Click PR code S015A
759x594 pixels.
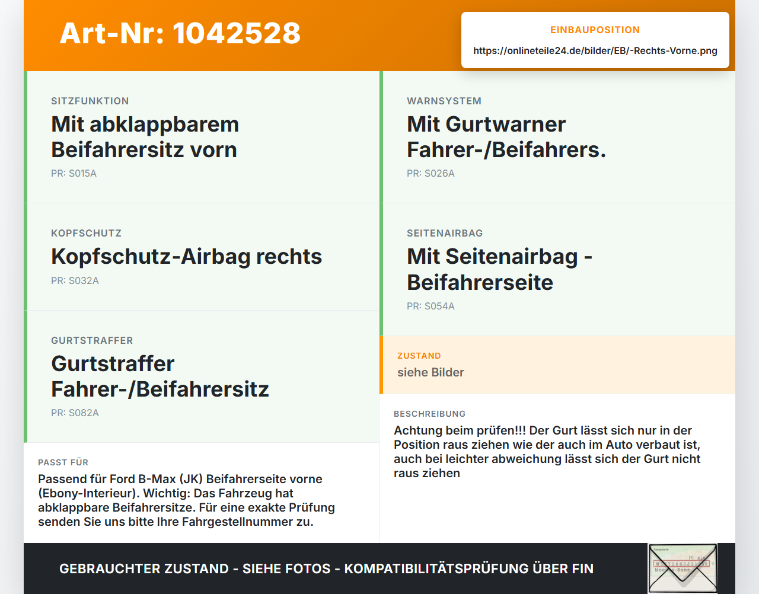(74, 174)
